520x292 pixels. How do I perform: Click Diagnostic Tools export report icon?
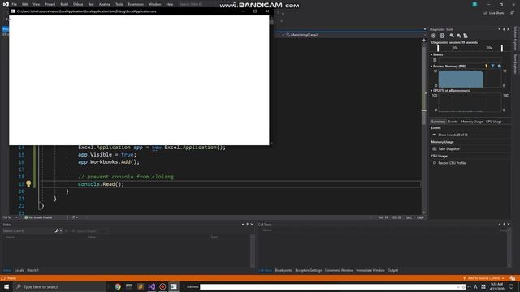coord(442,36)
